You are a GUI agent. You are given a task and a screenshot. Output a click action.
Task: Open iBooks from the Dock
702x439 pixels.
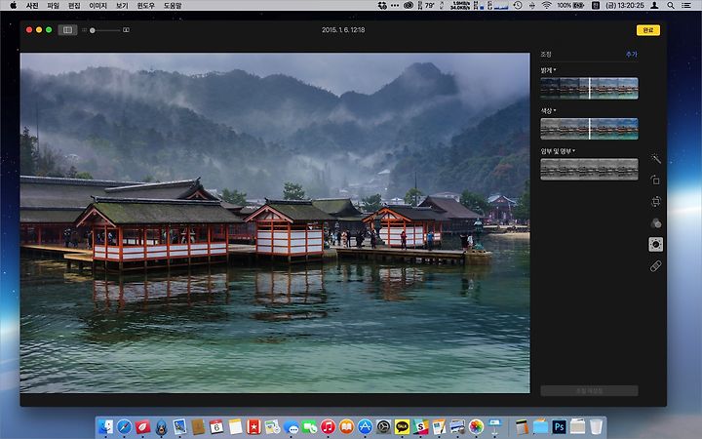point(346,426)
